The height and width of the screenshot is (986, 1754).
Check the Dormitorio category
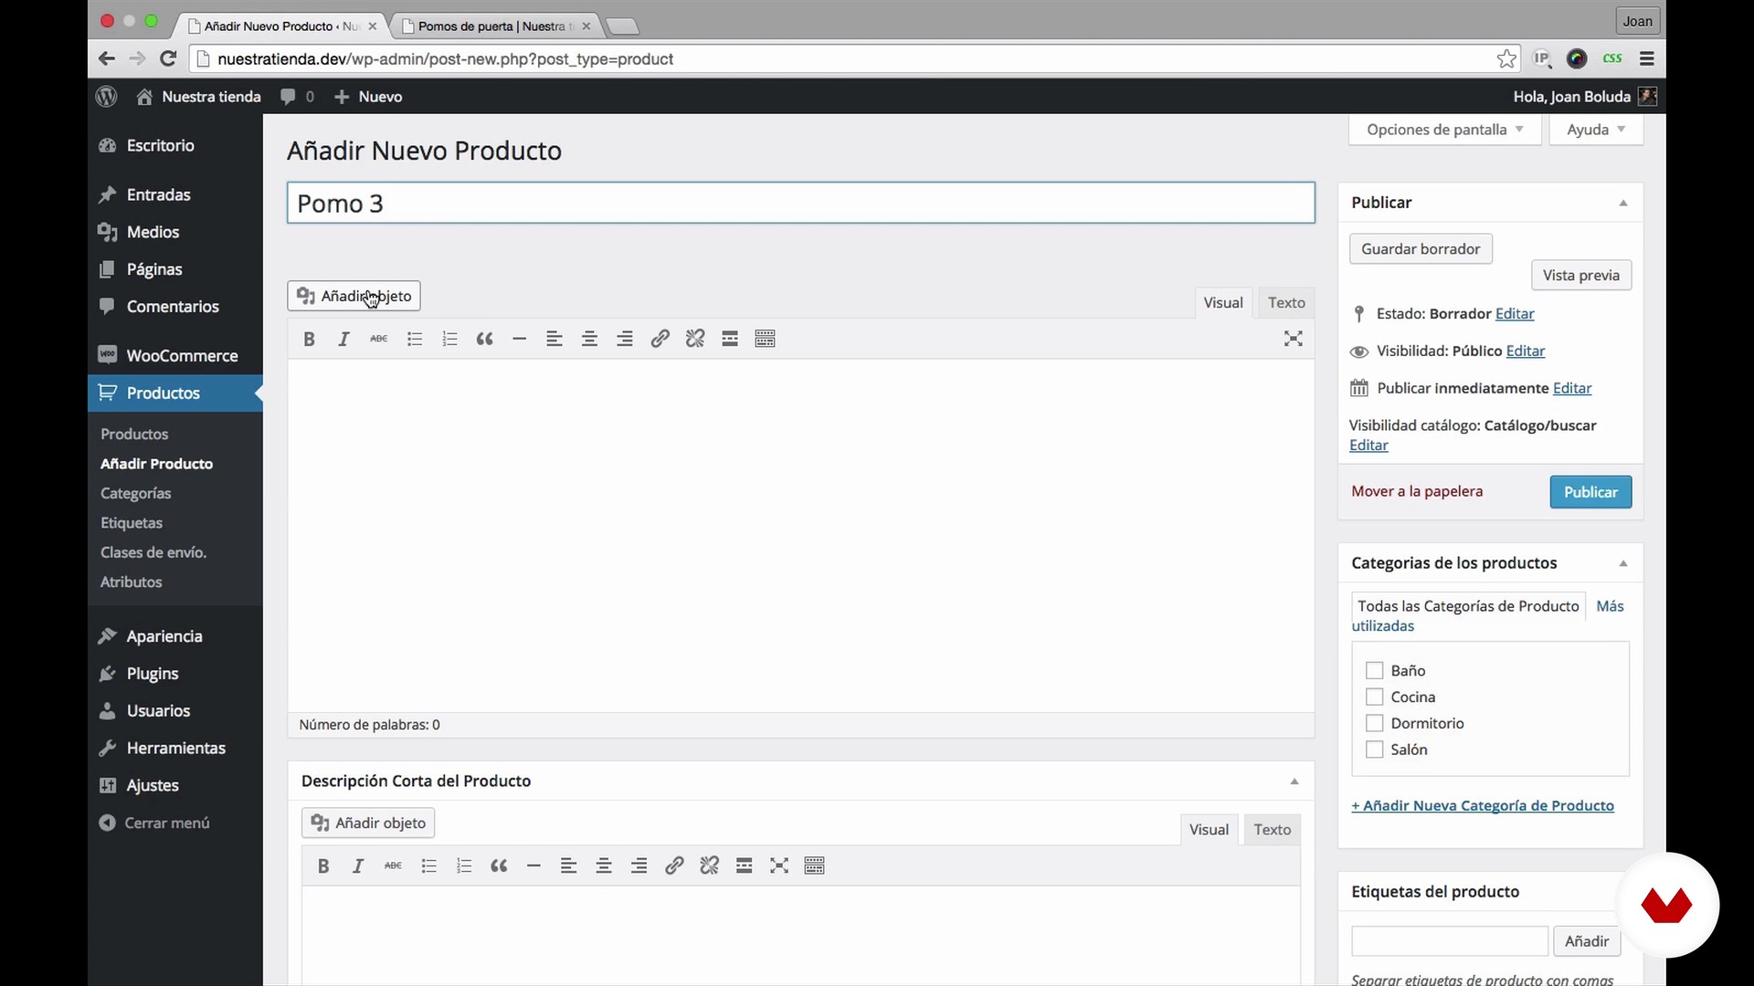tap(1374, 723)
